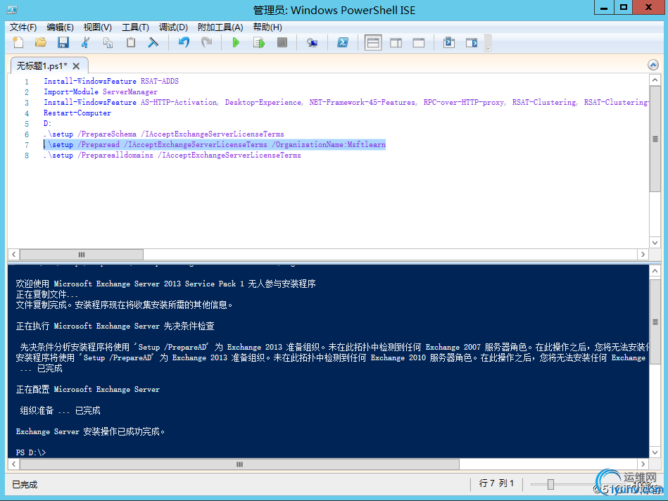The height and width of the screenshot is (501, 668).
Task: Click the zoom slider thumb in status bar
Action: tap(550, 484)
